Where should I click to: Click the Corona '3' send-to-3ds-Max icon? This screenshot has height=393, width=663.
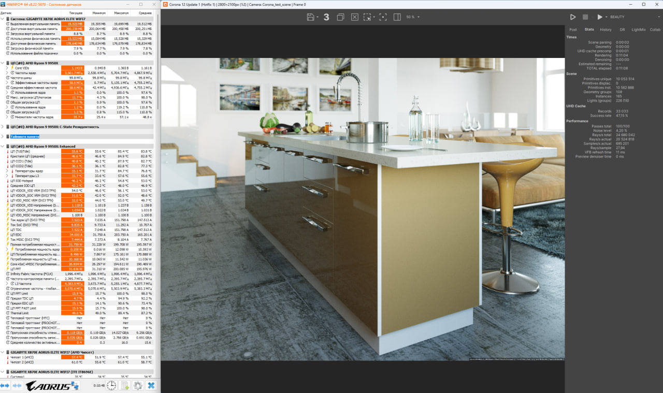(326, 17)
